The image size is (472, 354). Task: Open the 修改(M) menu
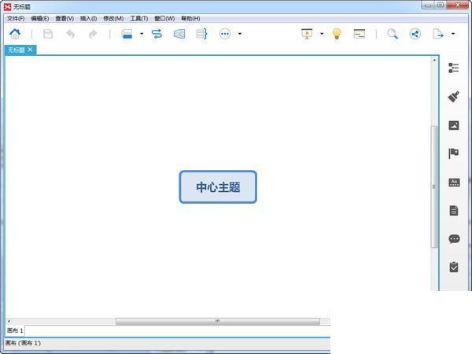pyautogui.click(x=113, y=19)
